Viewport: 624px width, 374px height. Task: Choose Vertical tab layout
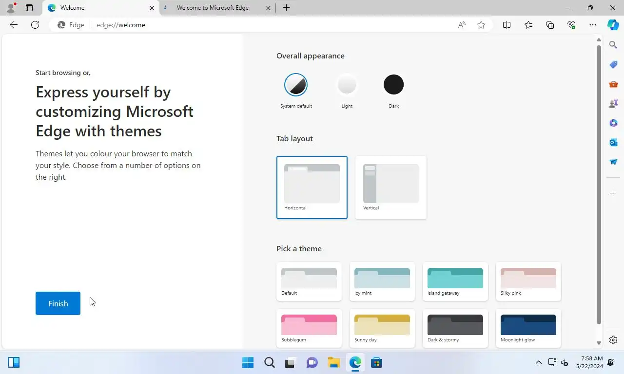391,187
